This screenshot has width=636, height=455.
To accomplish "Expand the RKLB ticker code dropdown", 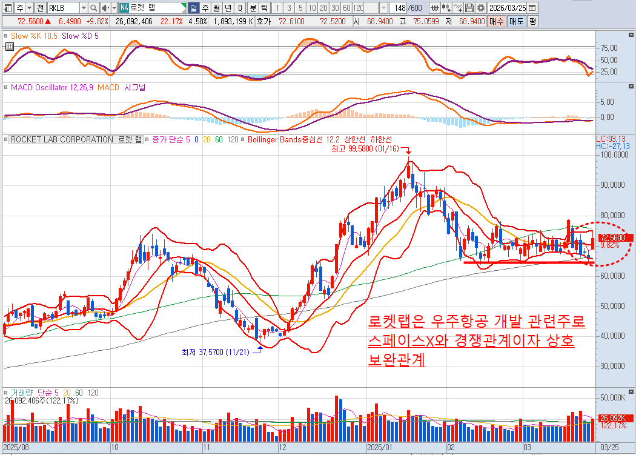I will [83, 8].
